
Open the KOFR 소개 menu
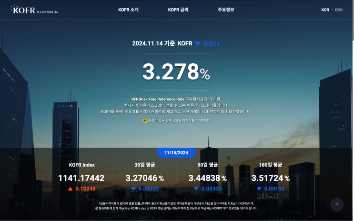pos(128,10)
